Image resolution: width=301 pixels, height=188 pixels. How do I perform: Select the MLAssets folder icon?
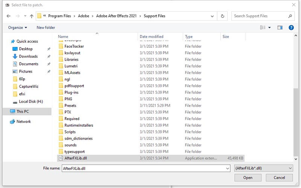61,73
